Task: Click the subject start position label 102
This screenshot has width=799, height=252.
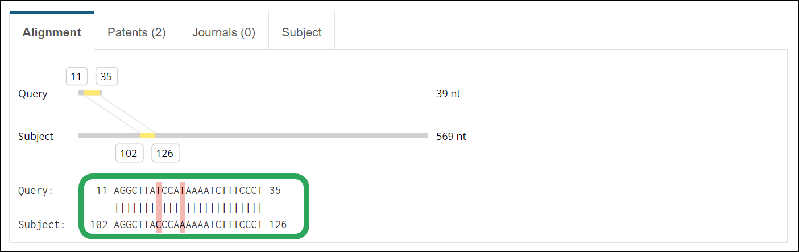Action: (129, 153)
